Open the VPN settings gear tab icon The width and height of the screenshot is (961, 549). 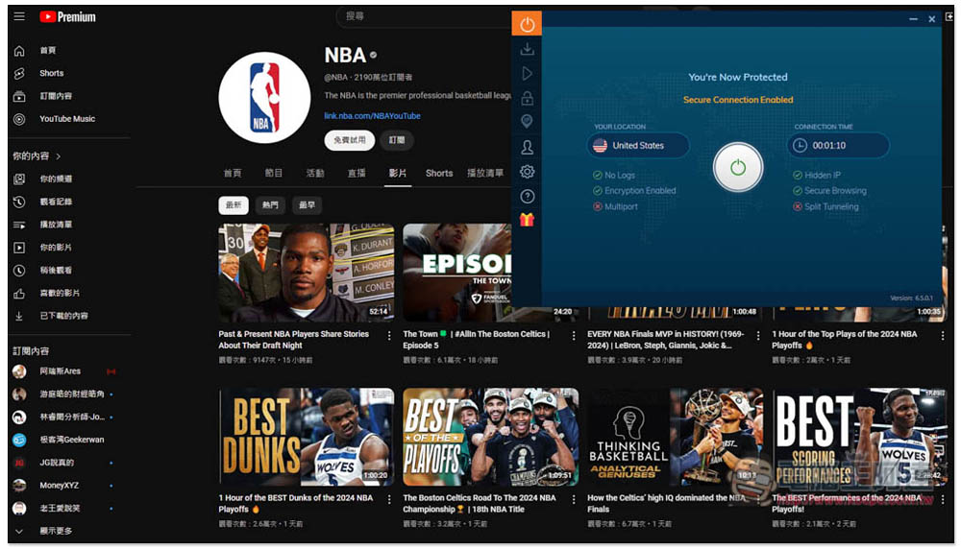pyautogui.click(x=527, y=172)
